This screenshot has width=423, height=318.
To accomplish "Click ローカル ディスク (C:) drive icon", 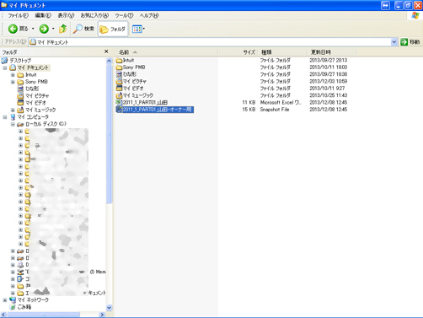I will [x=20, y=124].
